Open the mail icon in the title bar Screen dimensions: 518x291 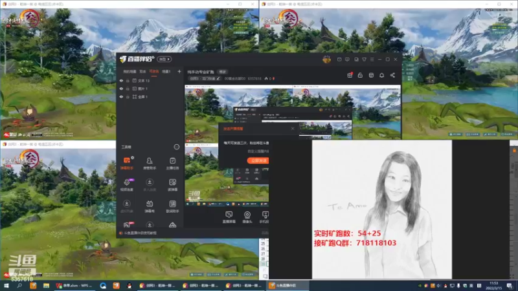point(339,59)
